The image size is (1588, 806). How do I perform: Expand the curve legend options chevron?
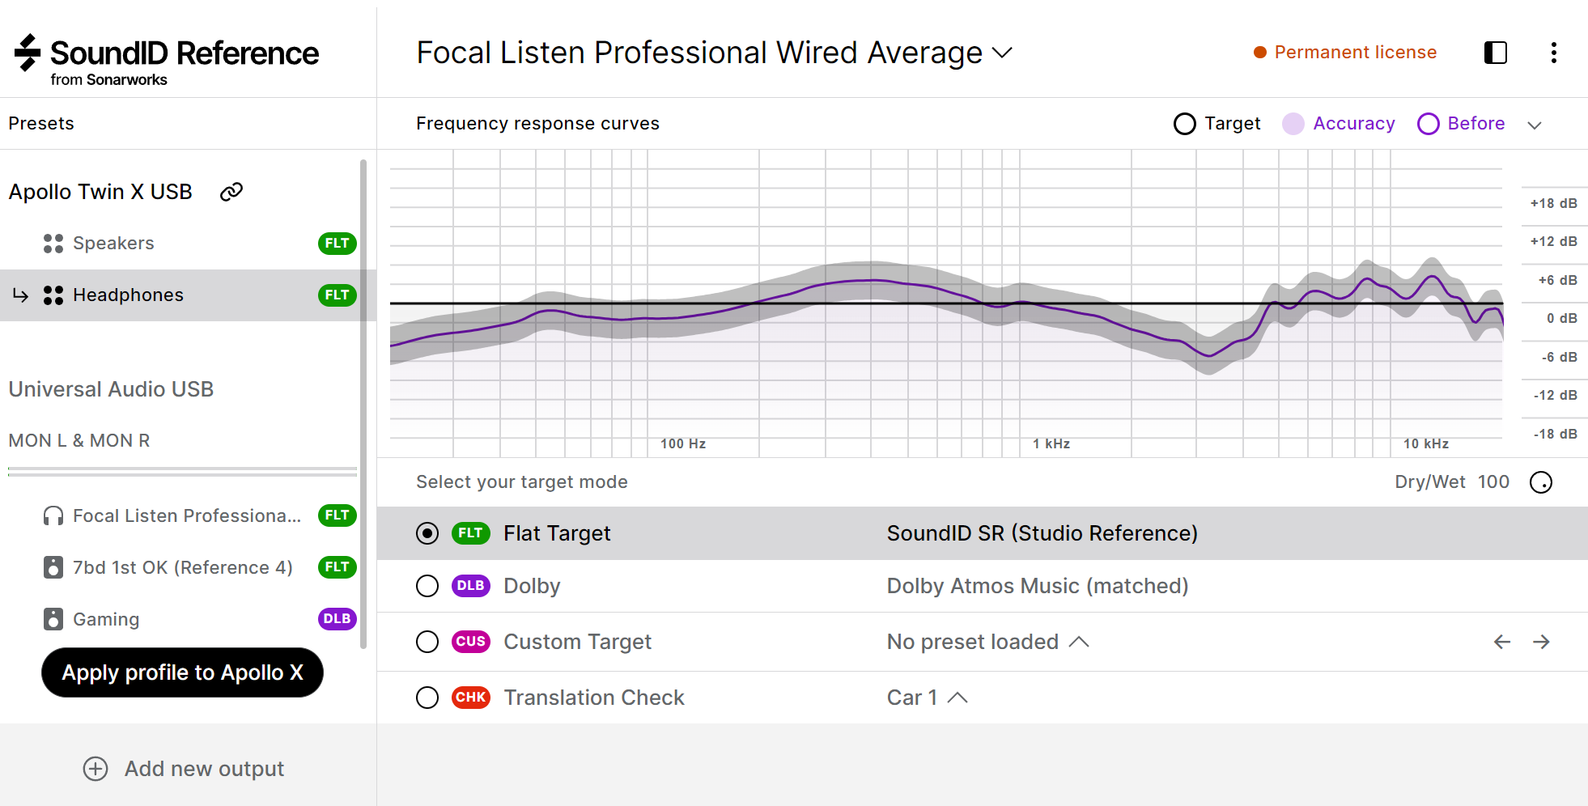tap(1535, 125)
